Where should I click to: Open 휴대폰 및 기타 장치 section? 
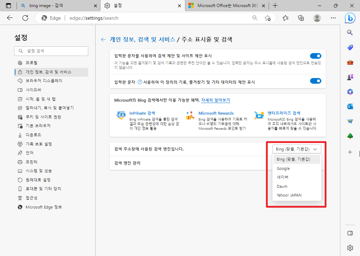(x=51, y=189)
